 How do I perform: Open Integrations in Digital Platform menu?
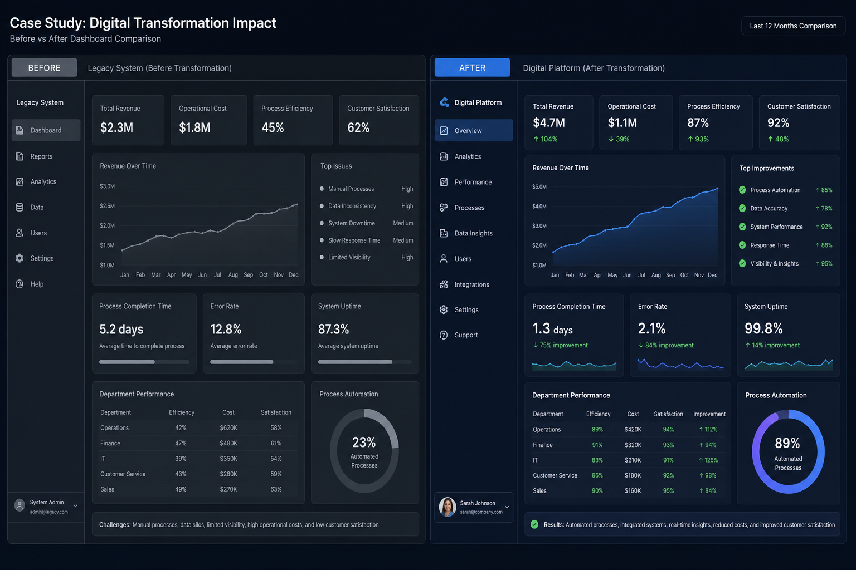point(474,284)
